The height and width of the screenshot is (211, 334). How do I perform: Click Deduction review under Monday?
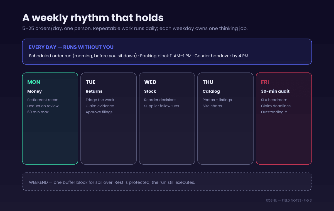click(43, 106)
